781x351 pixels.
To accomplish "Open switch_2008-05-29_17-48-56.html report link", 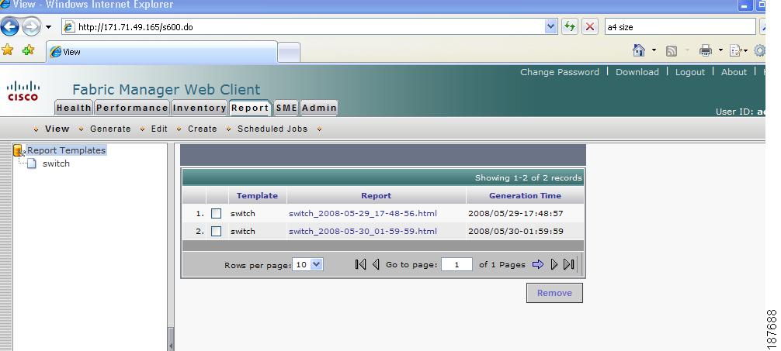I will click(x=363, y=213).
